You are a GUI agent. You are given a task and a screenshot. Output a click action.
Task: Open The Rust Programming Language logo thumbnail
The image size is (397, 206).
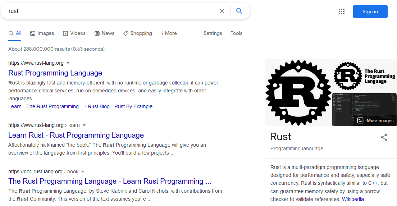(364, 76)
